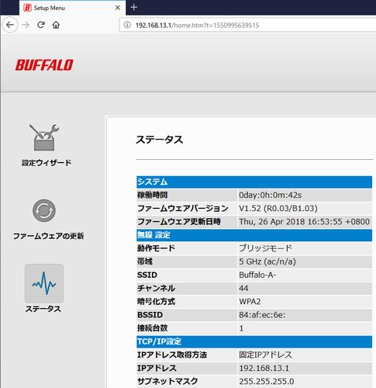
Task: Click the IPアドレス row label
Action: (157, 368)
